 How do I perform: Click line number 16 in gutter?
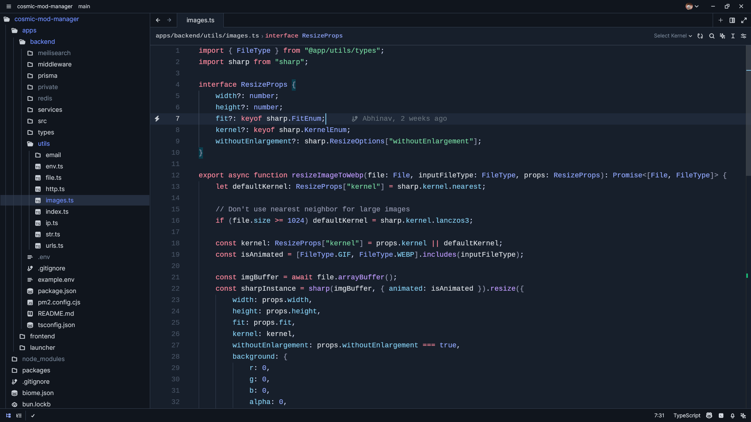pyautogui.click(x=175, y=220)
